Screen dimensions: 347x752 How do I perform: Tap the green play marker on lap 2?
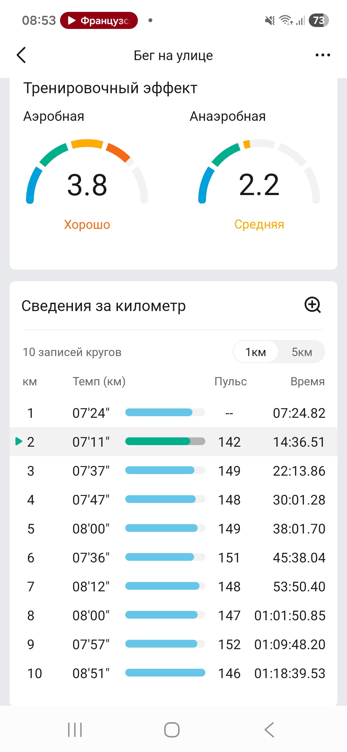tap(19, 442)
